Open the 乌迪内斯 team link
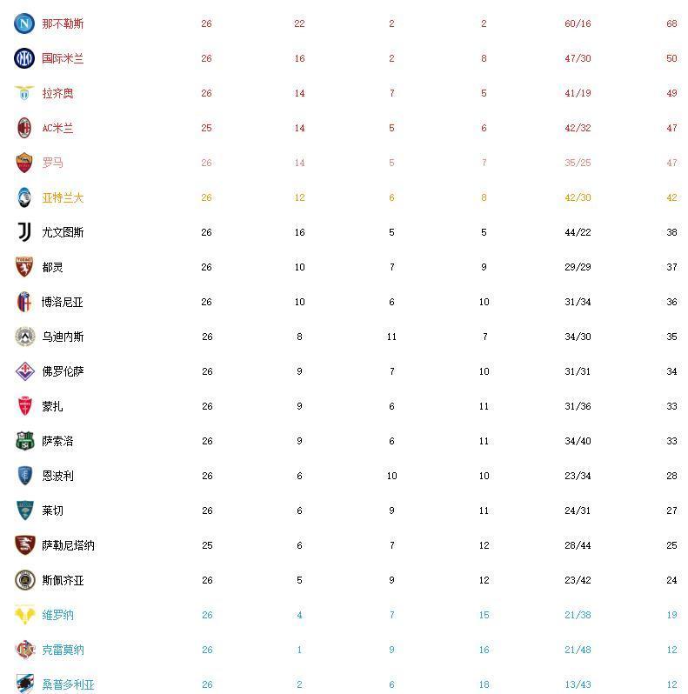The width and height of the screenshot is (688, 694). tap(63, 337)
